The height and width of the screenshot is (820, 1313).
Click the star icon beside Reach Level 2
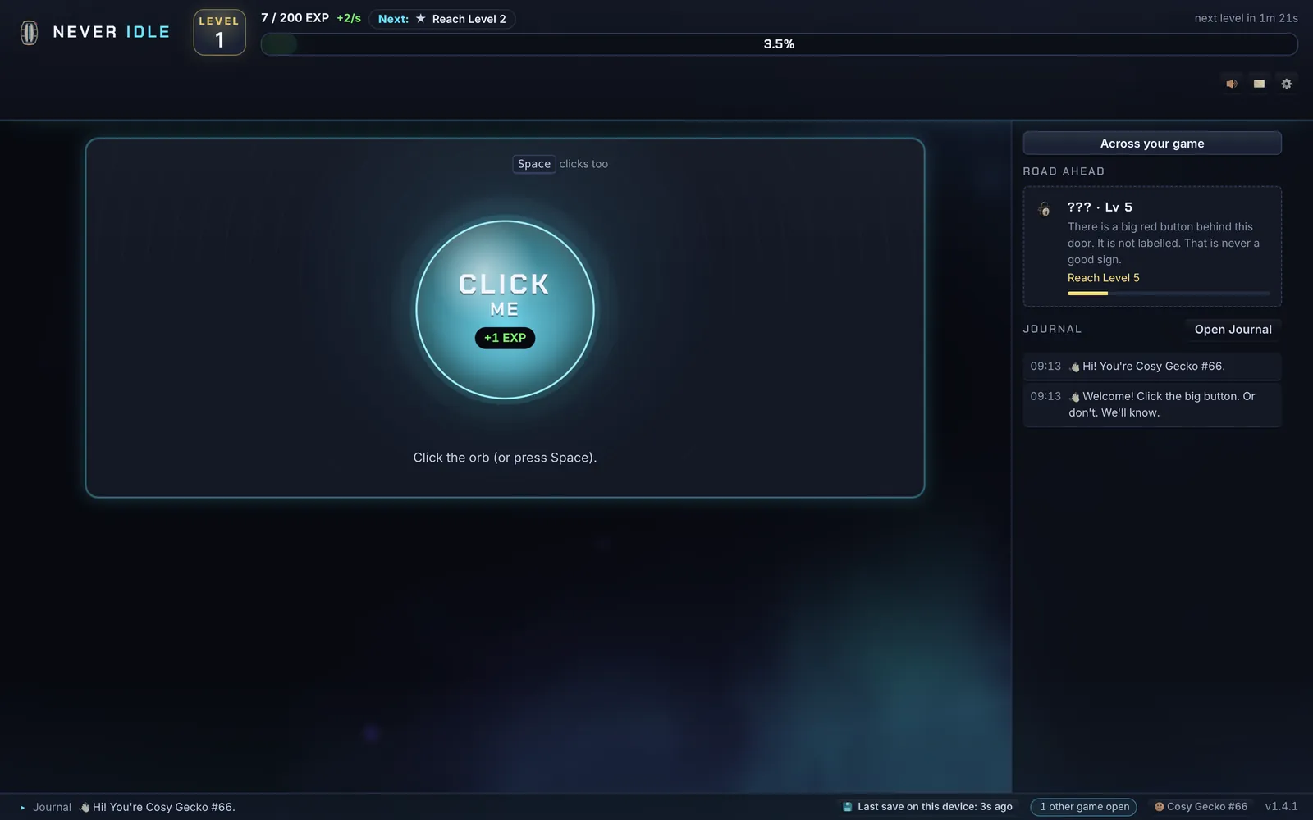pyautogui.click(x=420, y=19)
